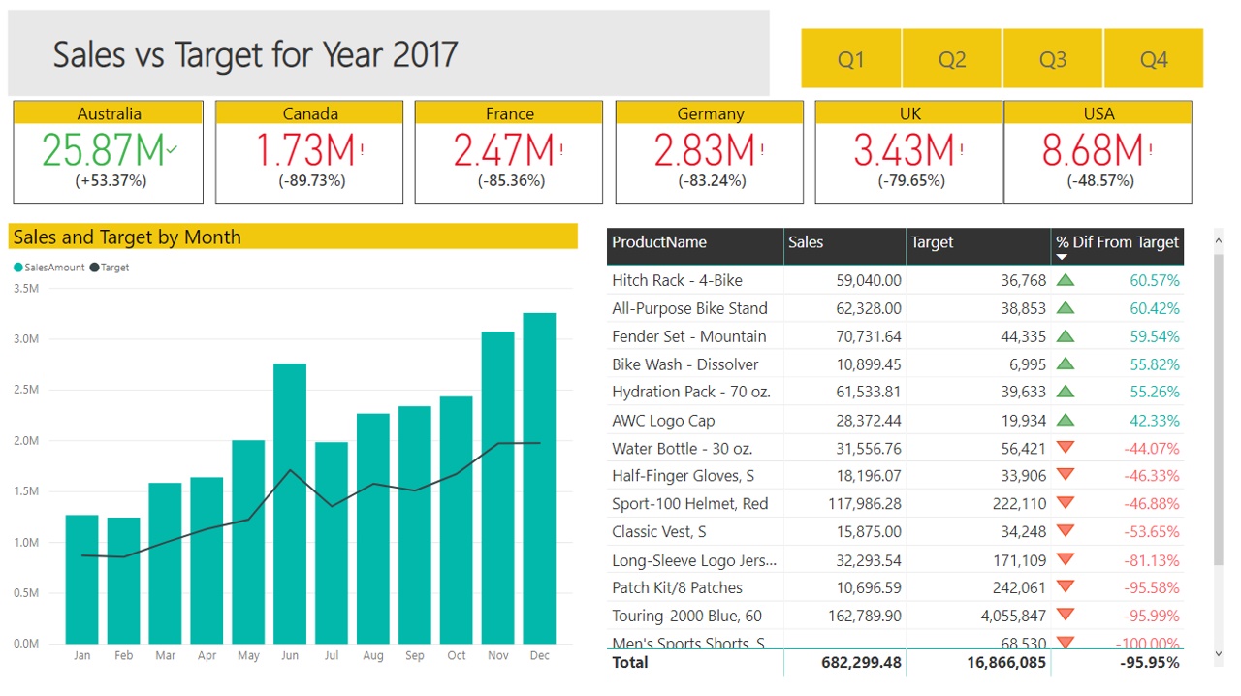
Task: Select the Q2 button
Action: point(952,59)
